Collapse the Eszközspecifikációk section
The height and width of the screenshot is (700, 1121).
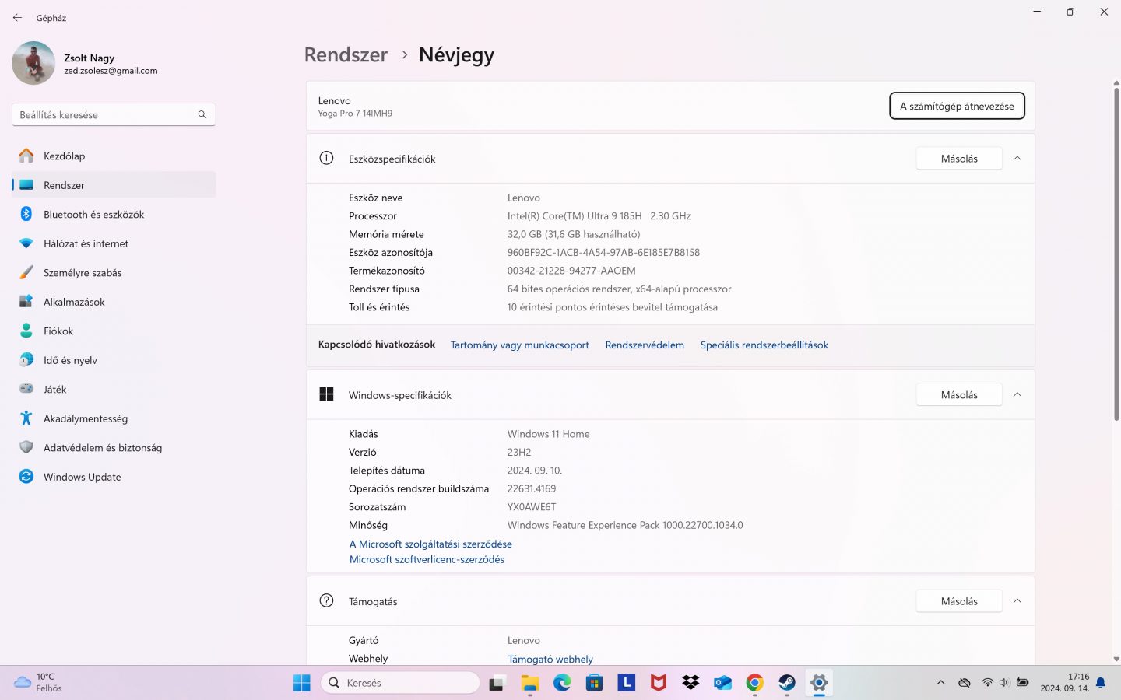1017,159
